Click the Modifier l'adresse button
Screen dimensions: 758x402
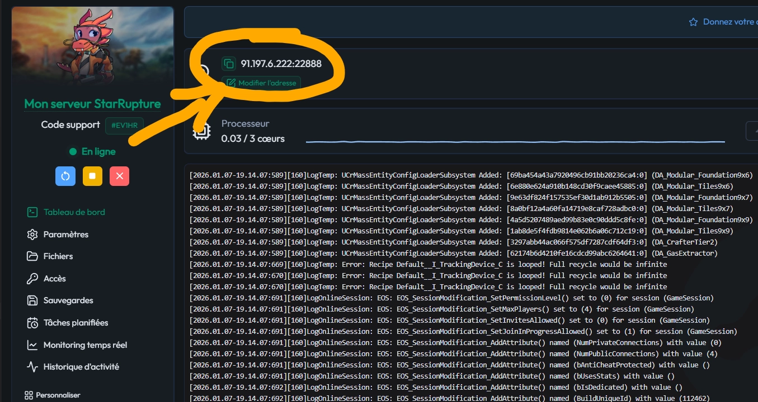pos(261,83)
